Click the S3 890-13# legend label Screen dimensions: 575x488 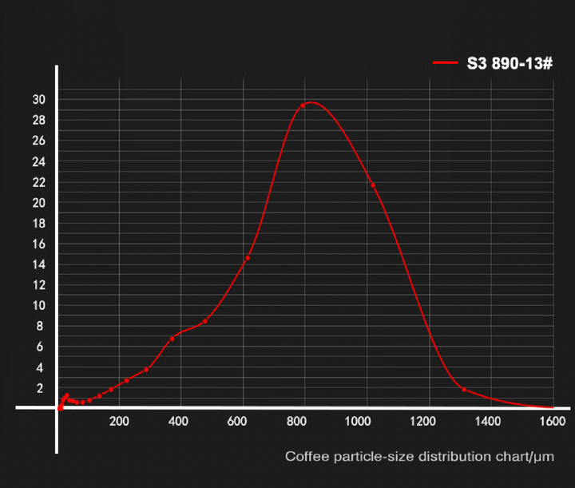[x=510, y=63]
